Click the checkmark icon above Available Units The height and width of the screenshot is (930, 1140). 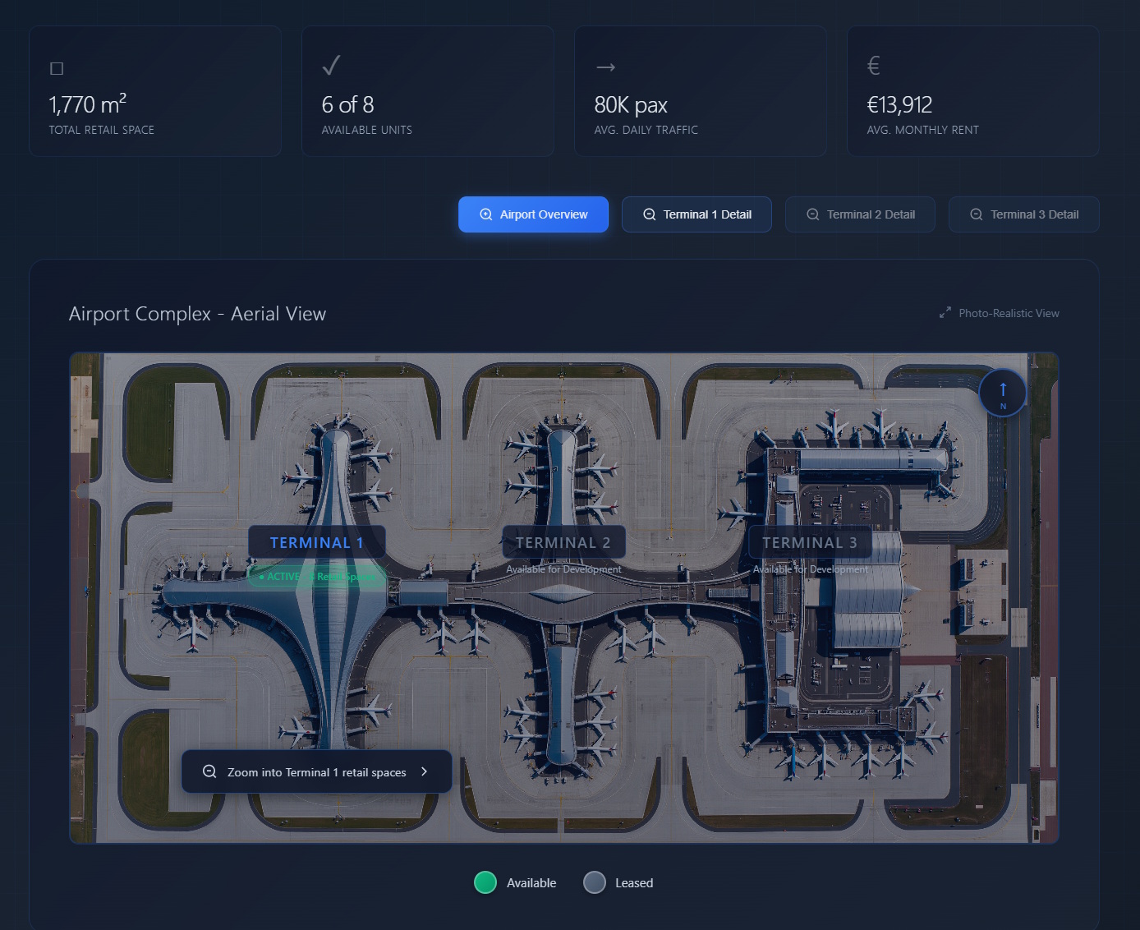pos(330,65)
